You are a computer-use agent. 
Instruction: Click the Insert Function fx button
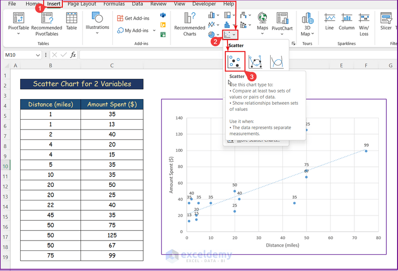(x=73, y=55)
